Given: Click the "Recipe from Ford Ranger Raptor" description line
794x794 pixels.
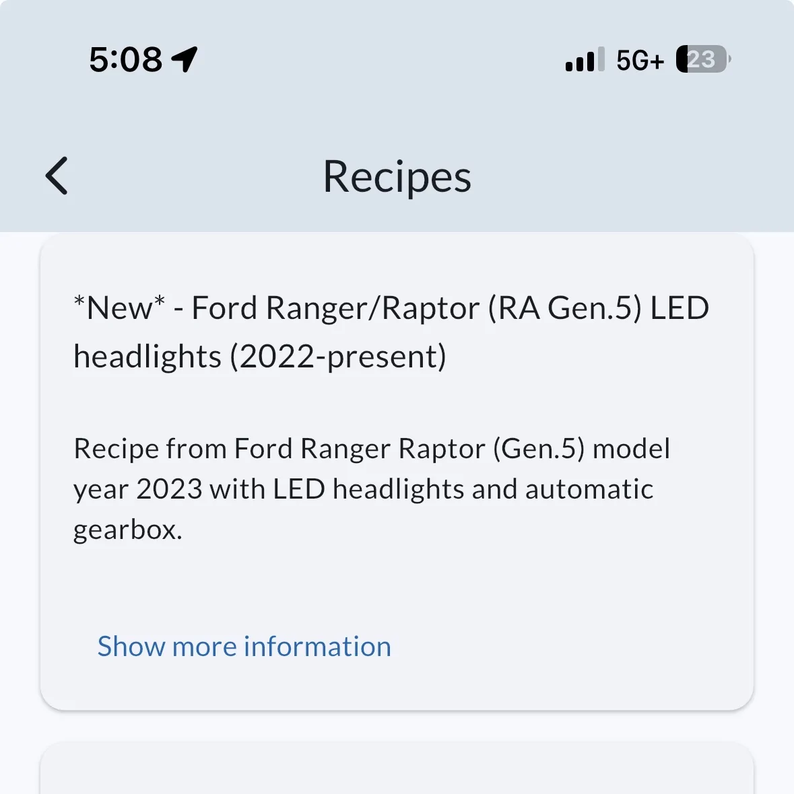Looking at the screenshot, I should [x=372, y=449].
